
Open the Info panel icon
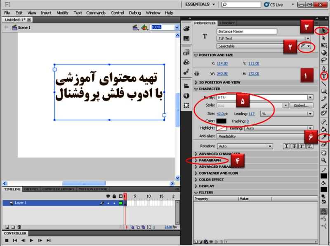pos(186,96)
